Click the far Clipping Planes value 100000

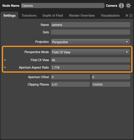(111, 84)
